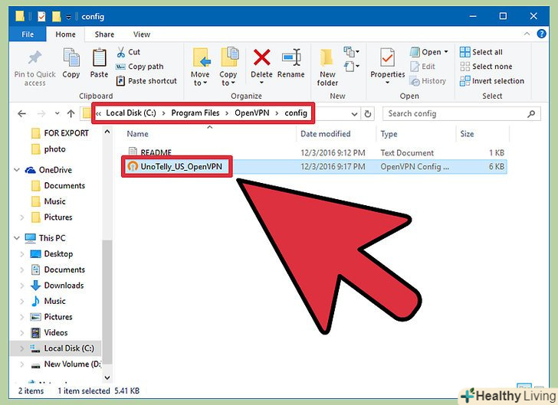This screenshot has width=558, height=405.
Task: Click Select all
Action: (x=481, y=52)
